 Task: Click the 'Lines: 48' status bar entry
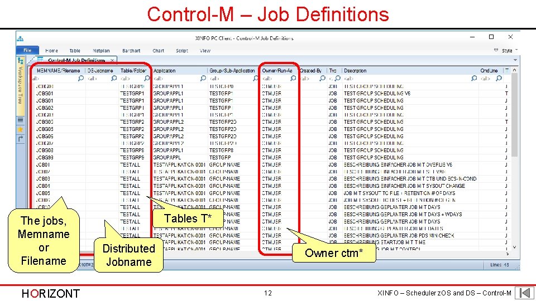(499, 265)
